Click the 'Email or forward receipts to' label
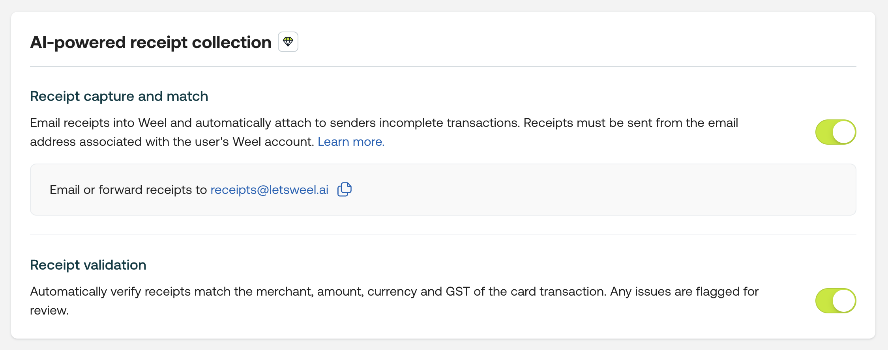Viewport: 888px width, 350px height. (x=128, y=190)
